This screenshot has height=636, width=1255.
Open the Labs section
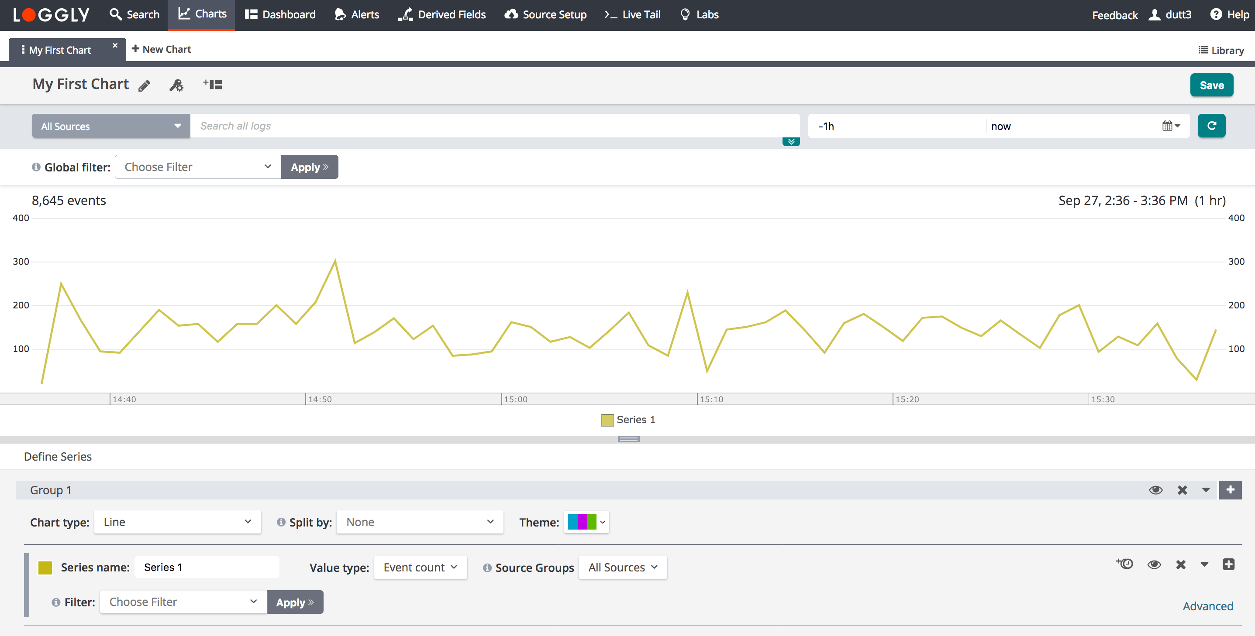699,14
